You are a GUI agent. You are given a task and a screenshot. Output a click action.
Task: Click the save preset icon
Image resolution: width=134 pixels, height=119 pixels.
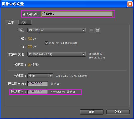click(x=92, y=30)
